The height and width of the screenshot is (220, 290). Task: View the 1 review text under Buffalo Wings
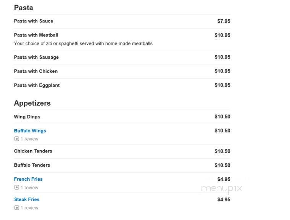coord(29,139)
